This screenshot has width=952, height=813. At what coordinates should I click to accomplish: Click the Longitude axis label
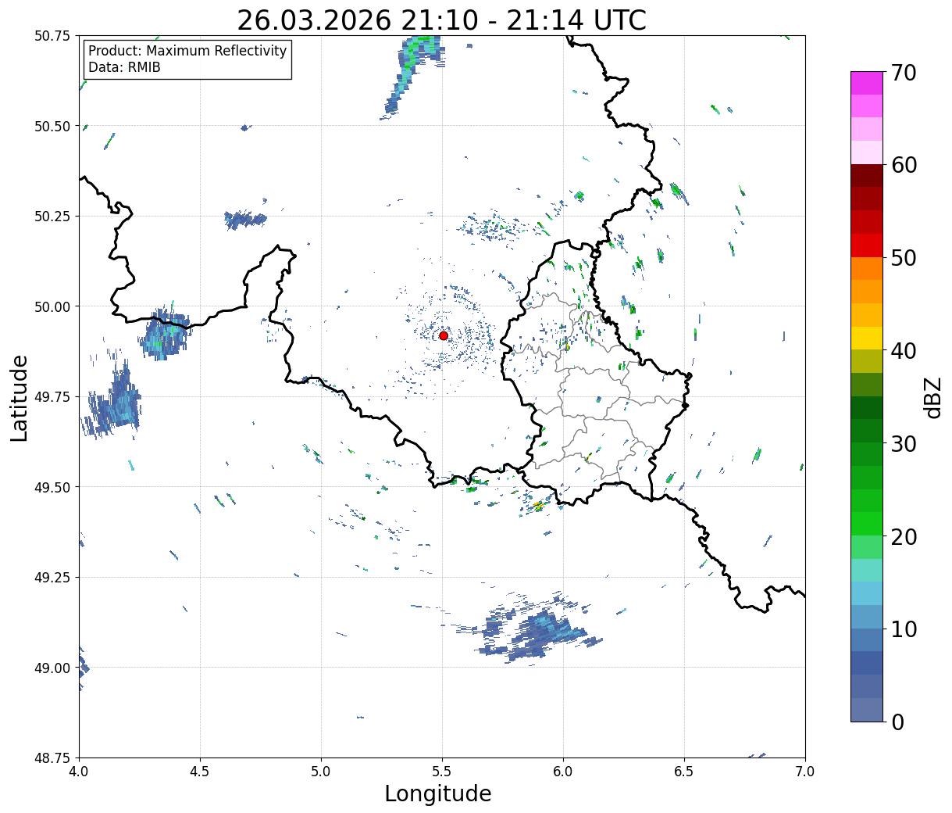(x=438, y=793)
